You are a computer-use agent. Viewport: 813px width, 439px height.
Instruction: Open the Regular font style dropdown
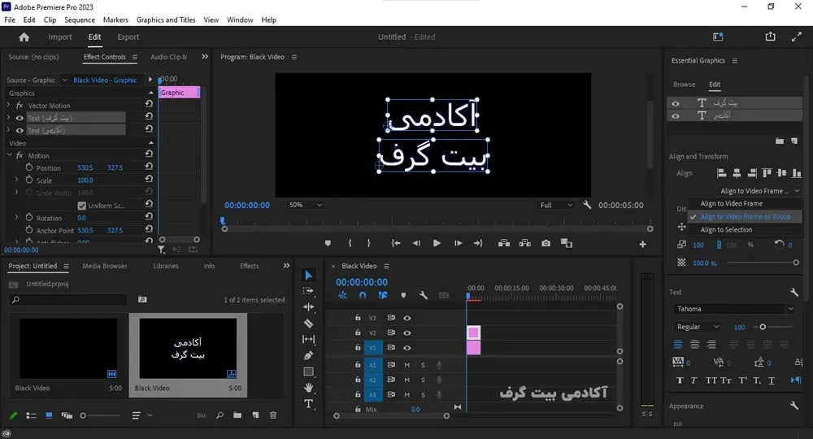point(698,327)
